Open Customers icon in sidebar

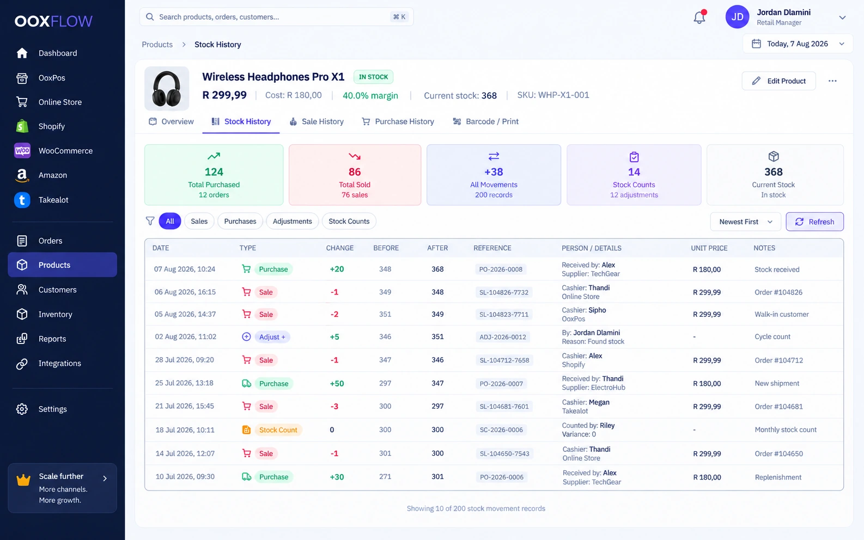(22, 290)
